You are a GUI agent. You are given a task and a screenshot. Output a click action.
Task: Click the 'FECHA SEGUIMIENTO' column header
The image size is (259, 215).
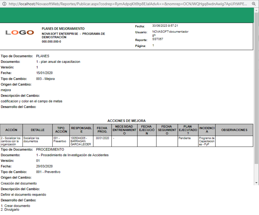[x=167, y=130]
